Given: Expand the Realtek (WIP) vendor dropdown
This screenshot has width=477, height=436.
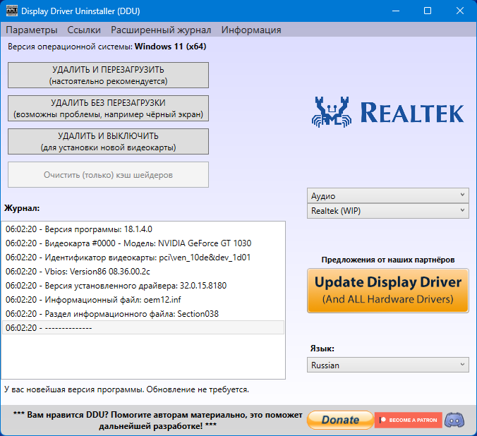Looking at the screenshot, I should (x=388, y=210).
